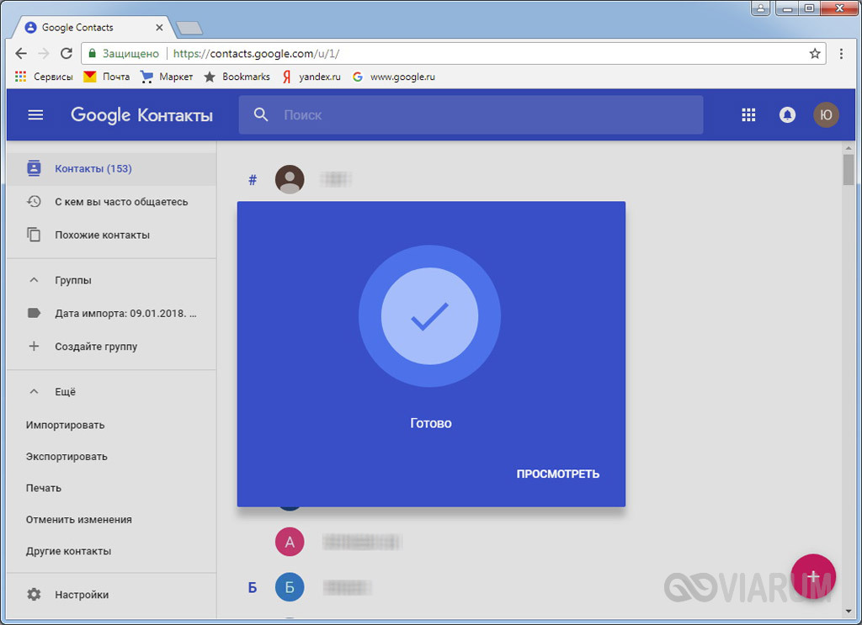
Task: Open the account avatar Ю
Action: coord(826,115)
